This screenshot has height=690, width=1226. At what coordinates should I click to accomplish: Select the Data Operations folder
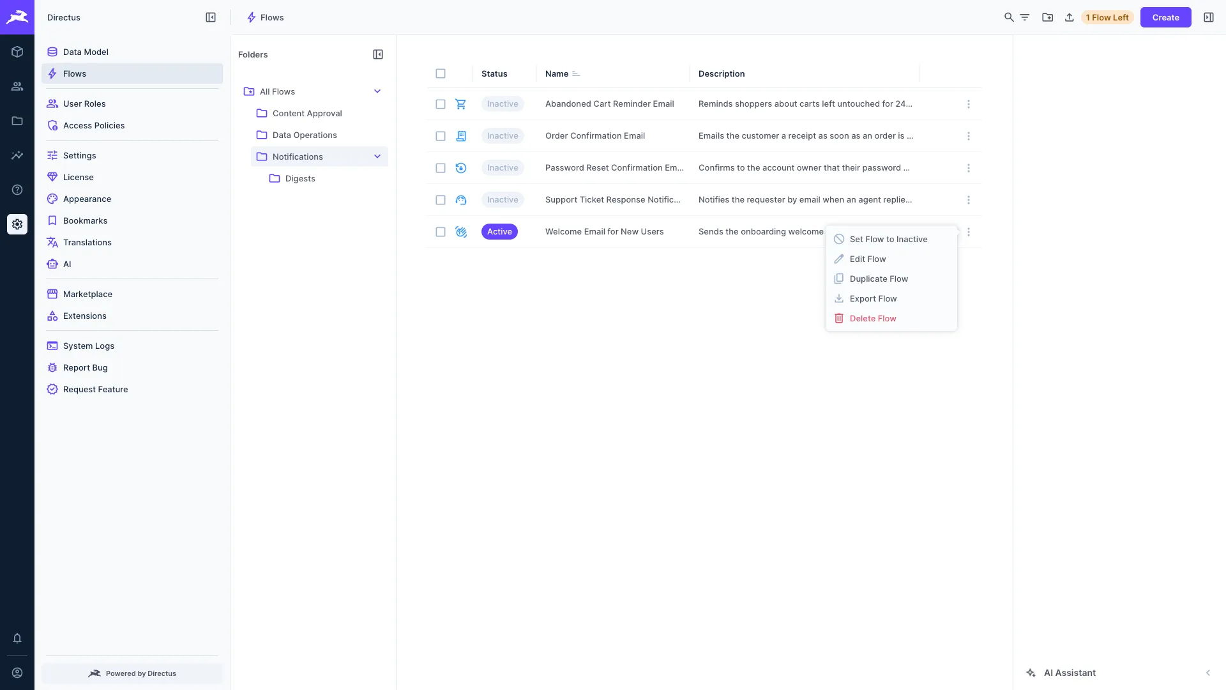[x=319, y=135]
